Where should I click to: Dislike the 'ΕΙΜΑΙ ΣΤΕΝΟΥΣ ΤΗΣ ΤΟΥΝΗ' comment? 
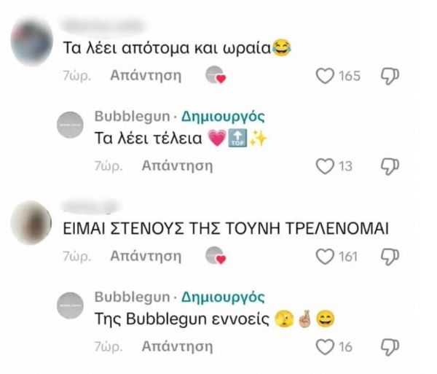point(390,257)
